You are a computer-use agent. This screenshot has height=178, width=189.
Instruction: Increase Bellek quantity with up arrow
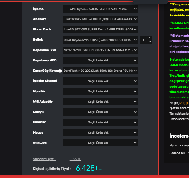point(150,38)
